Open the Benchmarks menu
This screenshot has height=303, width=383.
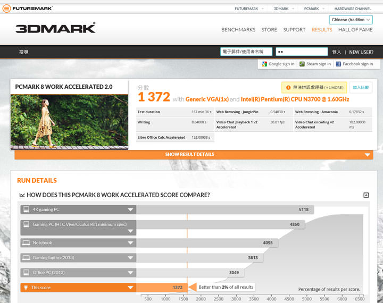click(x=238, y=30)
